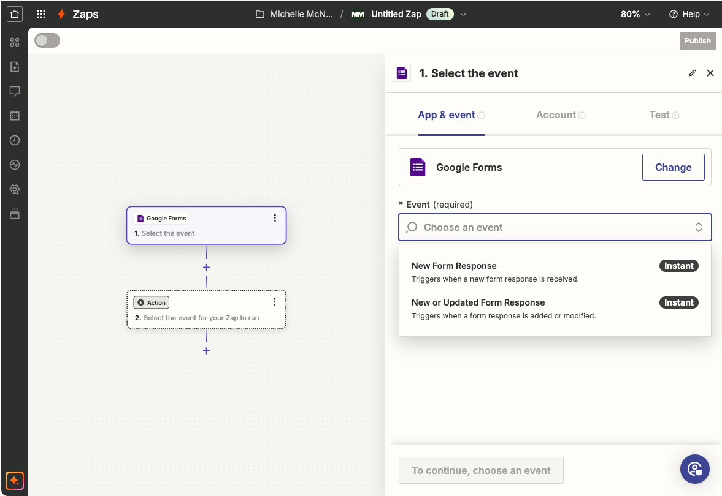The height and width of the screenshot is (496, 722).
Task: Click the question mark Help icon
Action: click(x=673, y=14)
